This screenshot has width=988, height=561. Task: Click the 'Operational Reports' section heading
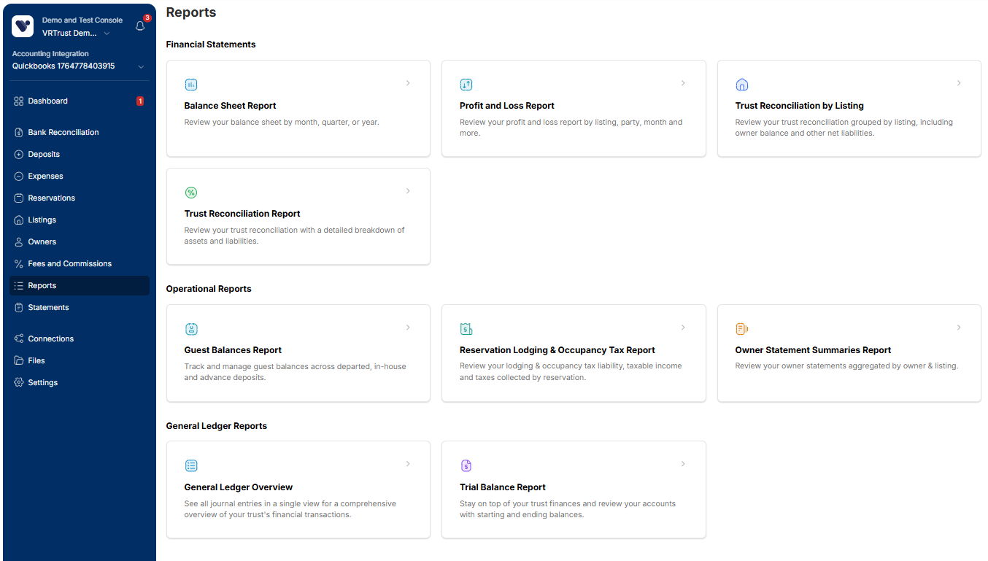[209, 289]
